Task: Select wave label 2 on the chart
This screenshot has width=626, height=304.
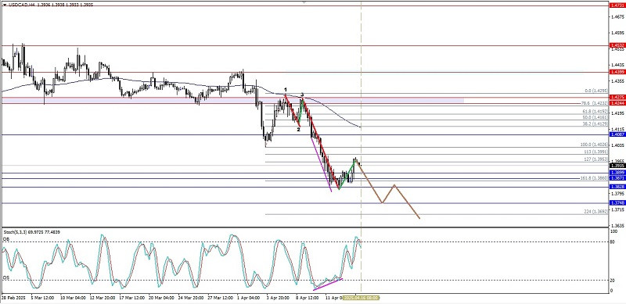Action: (x=298, y=129)
